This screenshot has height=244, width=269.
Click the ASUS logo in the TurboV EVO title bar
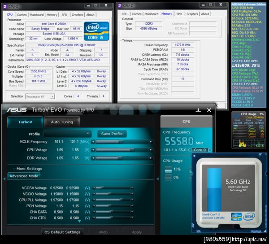[x=17, y=109]
